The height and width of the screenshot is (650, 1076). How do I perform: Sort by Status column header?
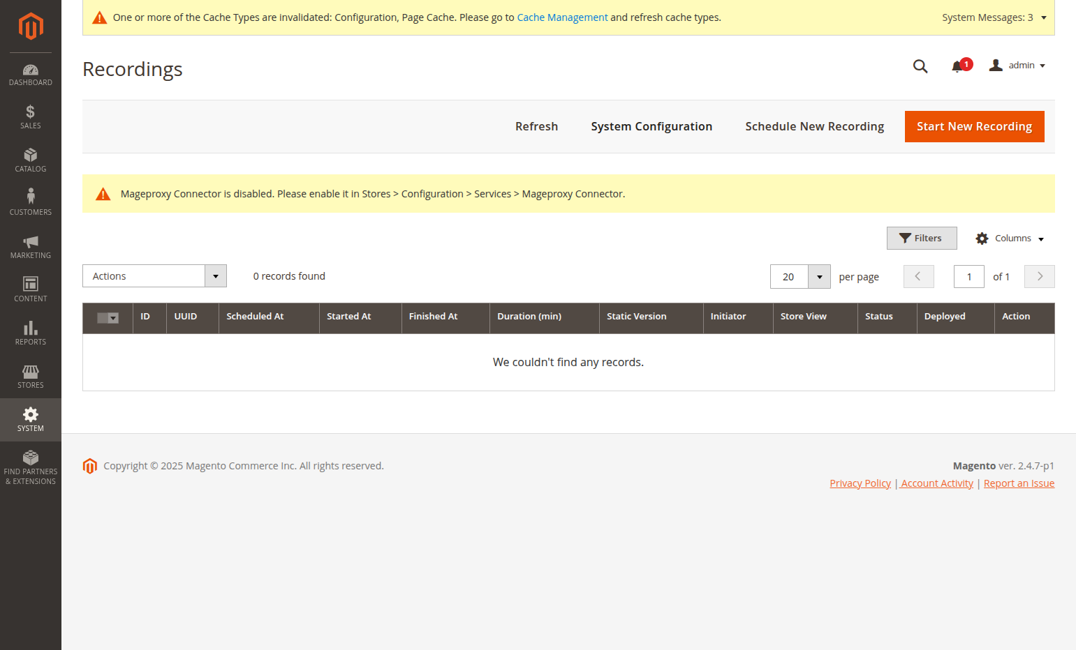click(x=887, y=317)
